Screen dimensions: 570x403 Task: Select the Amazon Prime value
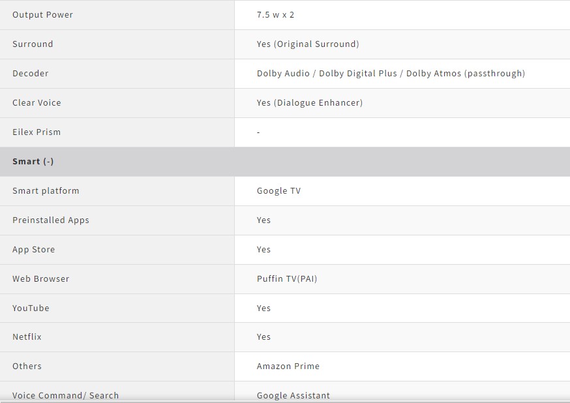coord(288,366)
